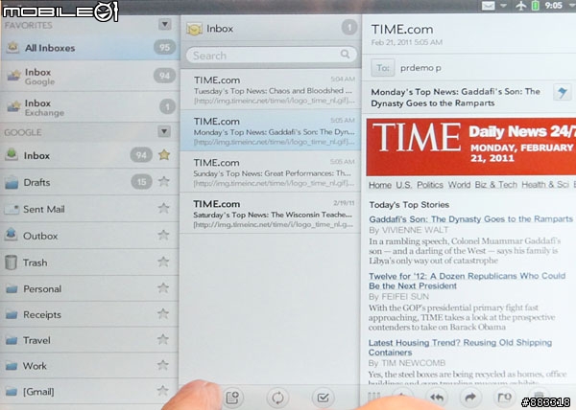Click the TIME Daily News red banner image
Screen dimensions: 576x410
click(x=471, y=147)
